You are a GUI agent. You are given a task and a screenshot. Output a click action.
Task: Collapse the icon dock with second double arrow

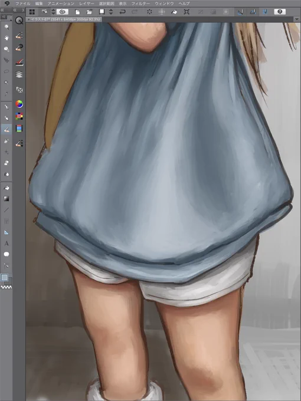point(15,10)
